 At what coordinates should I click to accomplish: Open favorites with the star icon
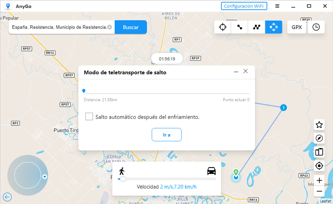click(x=319, y=125)
